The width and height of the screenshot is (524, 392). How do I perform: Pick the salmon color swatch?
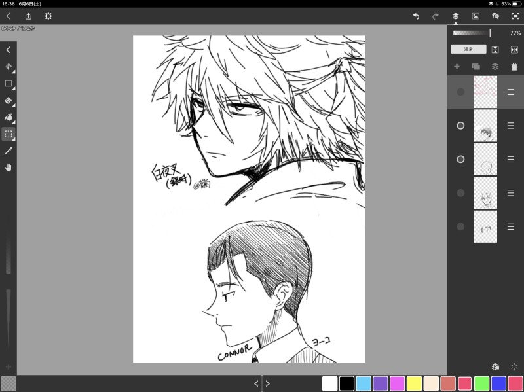point(448,383)
